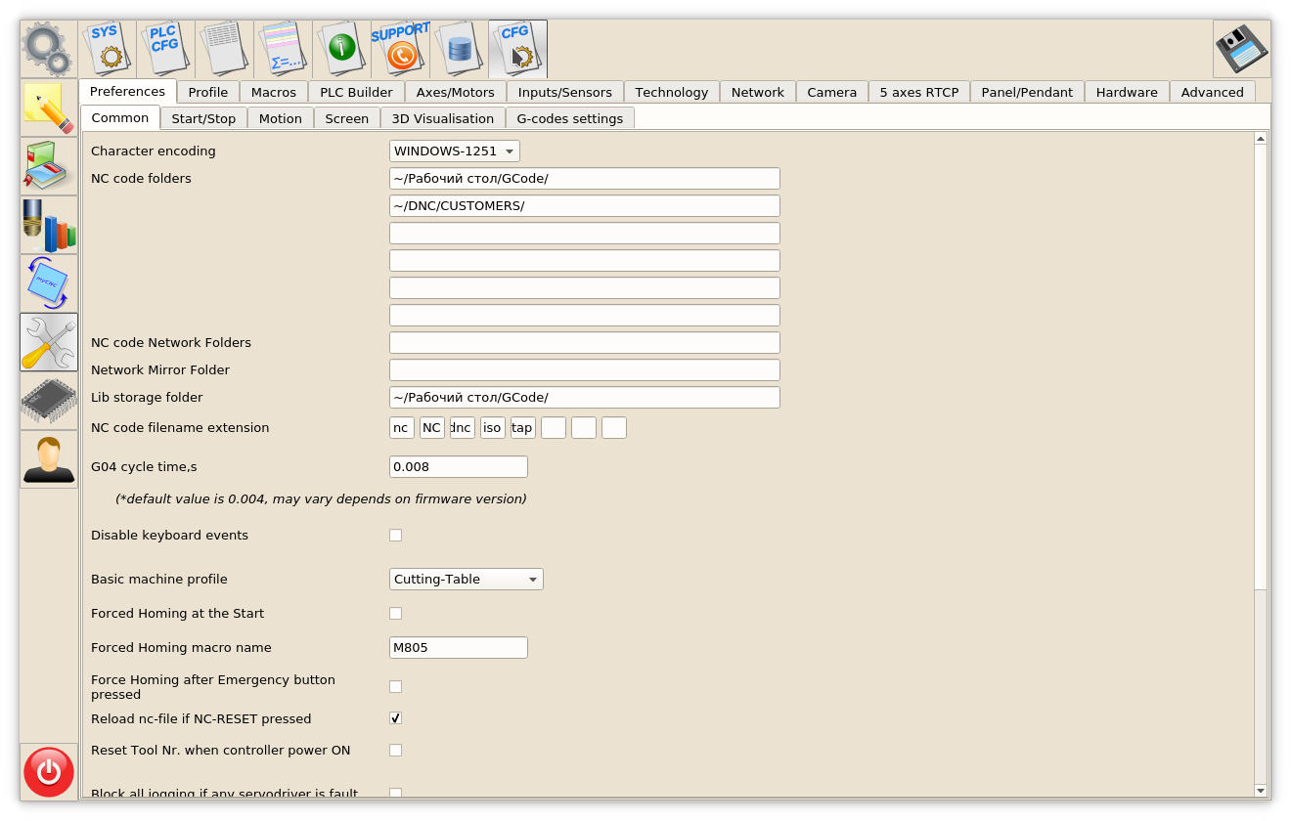The image size is (1291, 821).
Task: Open the SYS system settings icon
Action: tap(107, 48)
